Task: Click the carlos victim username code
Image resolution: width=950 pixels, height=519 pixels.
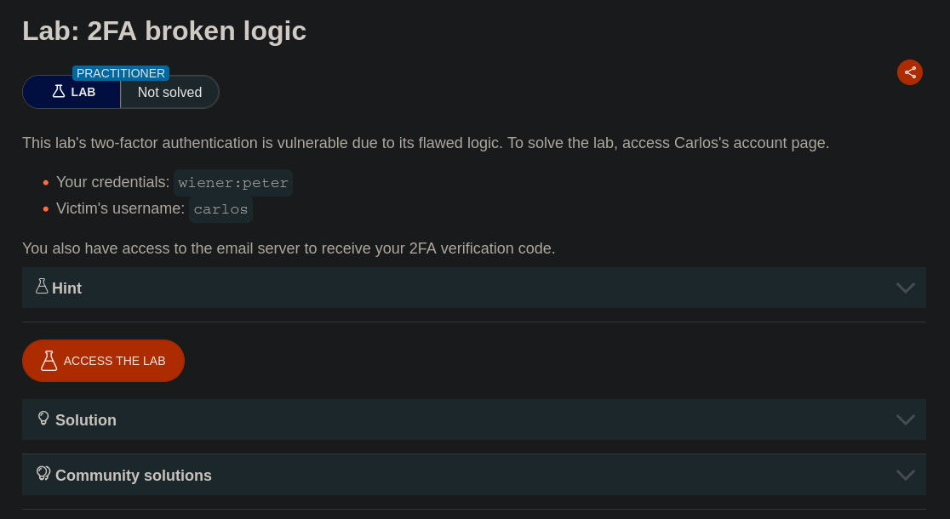Action: click(220, 209)
